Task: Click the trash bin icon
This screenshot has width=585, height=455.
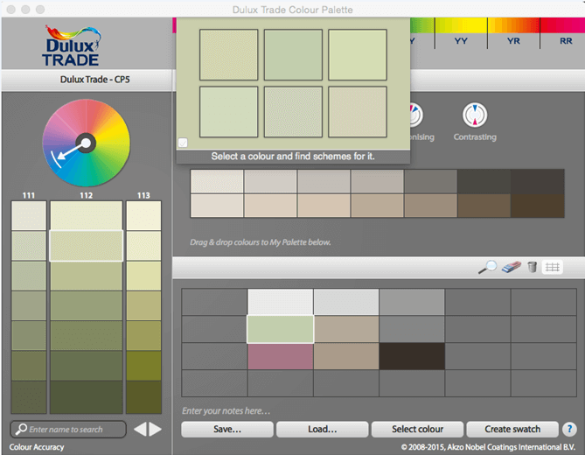Action: 532,267
